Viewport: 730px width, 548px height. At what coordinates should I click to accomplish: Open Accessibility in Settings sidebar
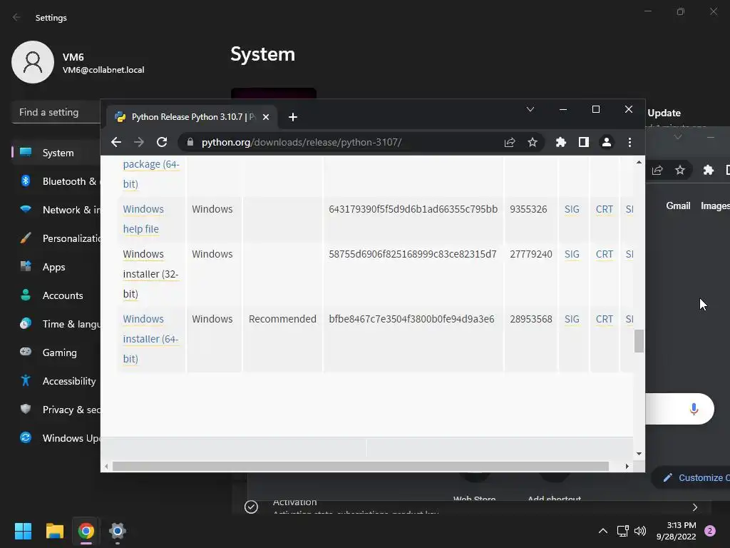[x=56, y=381]
